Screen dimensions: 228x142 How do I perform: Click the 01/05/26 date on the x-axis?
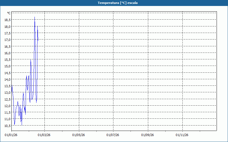[78, 135]
